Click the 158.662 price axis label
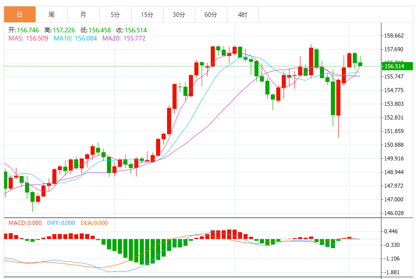This screenshot has height=279, width=416. pos(394,36)
